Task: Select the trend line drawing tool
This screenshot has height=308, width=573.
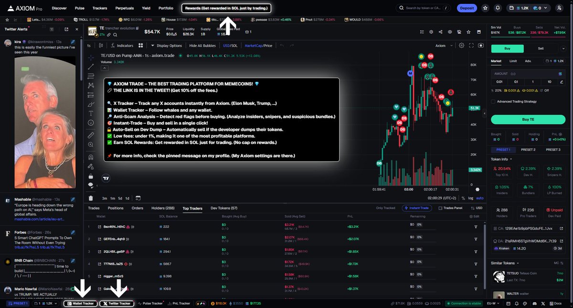Action: (91, 67)
